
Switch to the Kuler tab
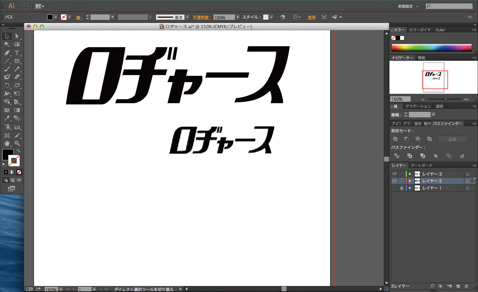coord(440,30)
